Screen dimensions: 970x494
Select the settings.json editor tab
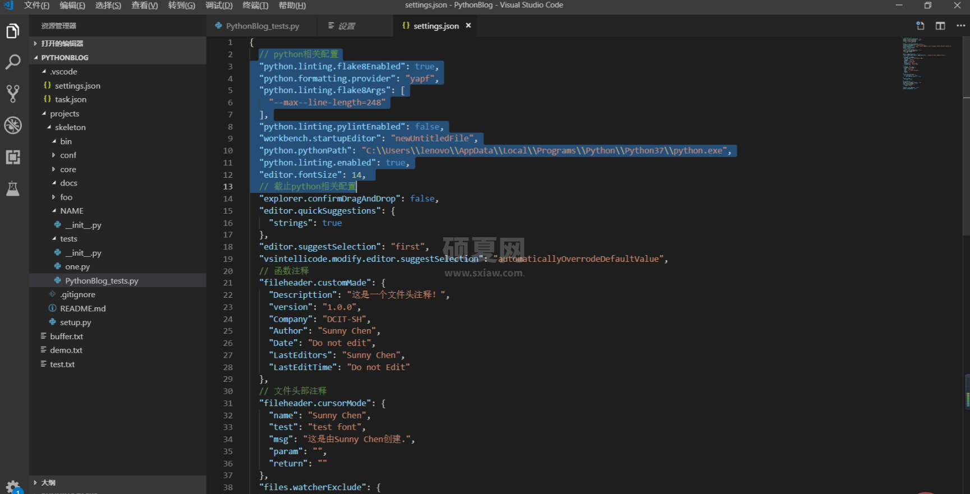(x=436, y=26)
